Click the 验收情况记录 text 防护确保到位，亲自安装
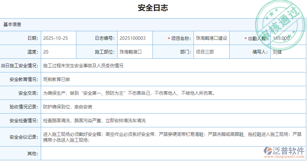 (x=67, y=107)
